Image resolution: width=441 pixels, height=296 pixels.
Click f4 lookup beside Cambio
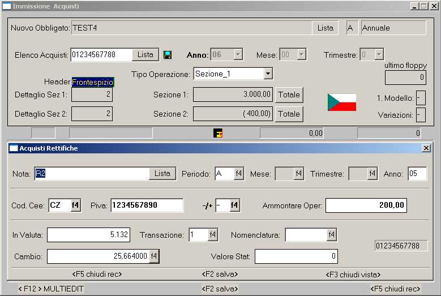154,256
